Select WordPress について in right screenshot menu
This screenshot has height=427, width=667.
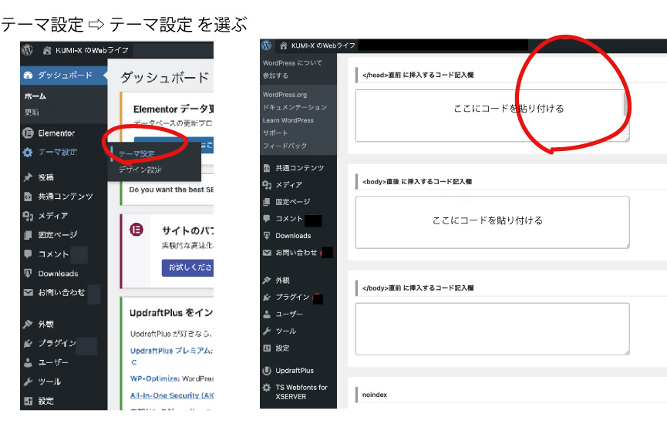click(292, 63)
